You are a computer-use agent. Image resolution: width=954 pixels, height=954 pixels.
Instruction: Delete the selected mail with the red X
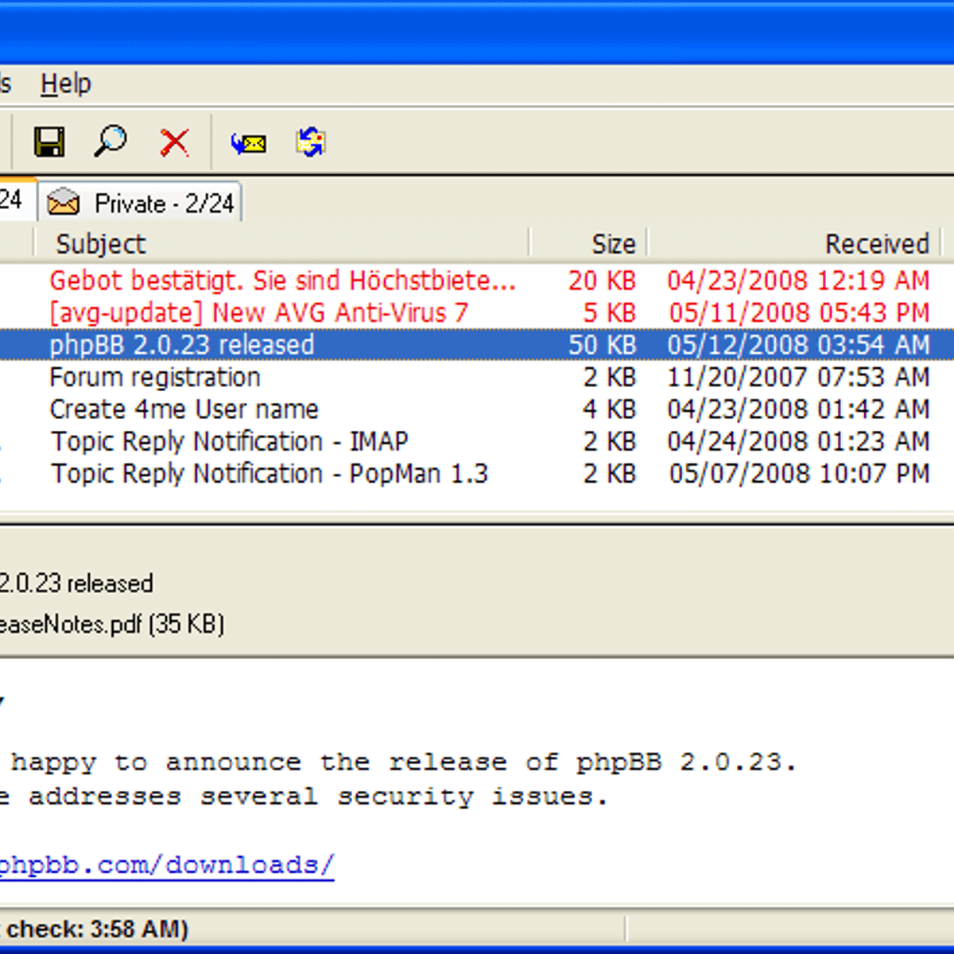(174, 143)
